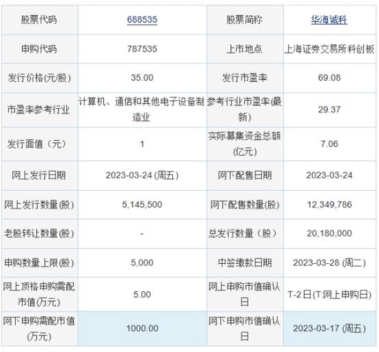Select industry P/E value 29.37
Screen dimensions: 379x352
(x=329, y=110)
